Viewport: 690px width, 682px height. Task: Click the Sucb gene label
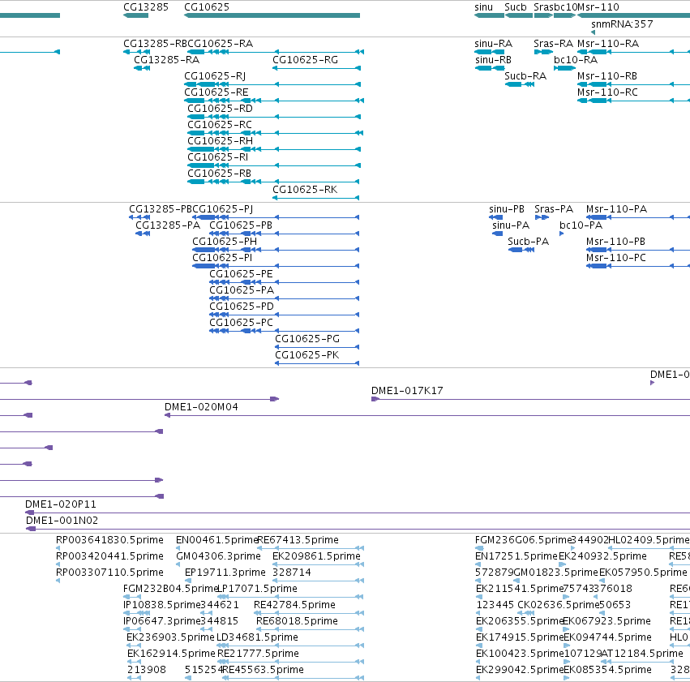coord(516,7)
